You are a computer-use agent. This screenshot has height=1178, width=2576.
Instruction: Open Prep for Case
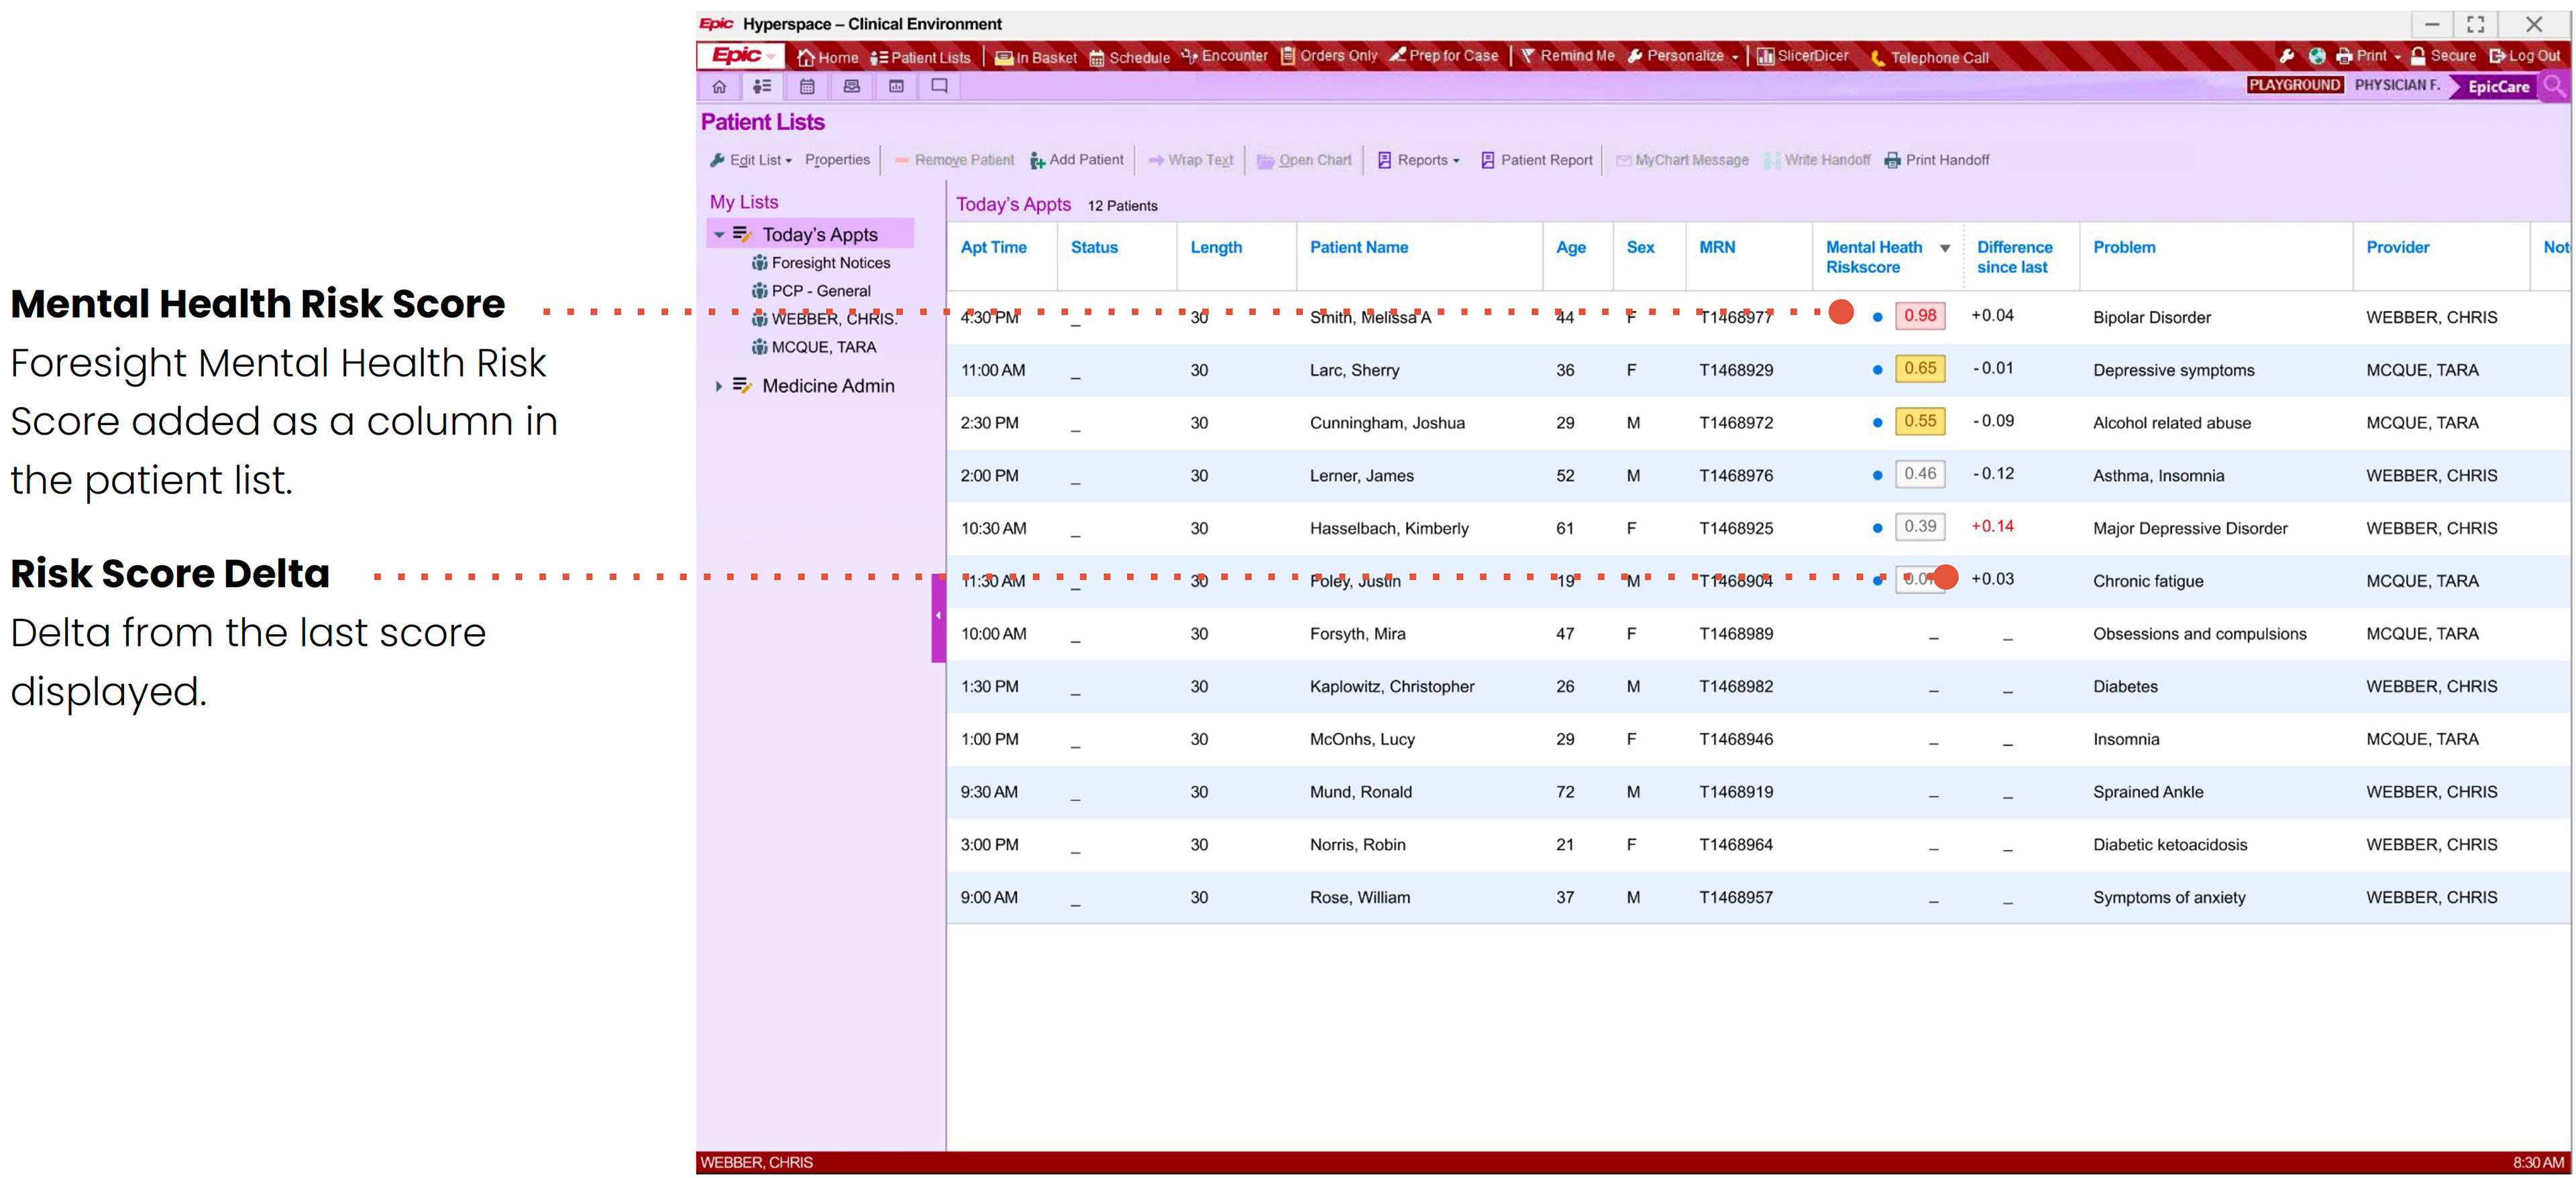pyautogui.click(x=1444, y=56)
